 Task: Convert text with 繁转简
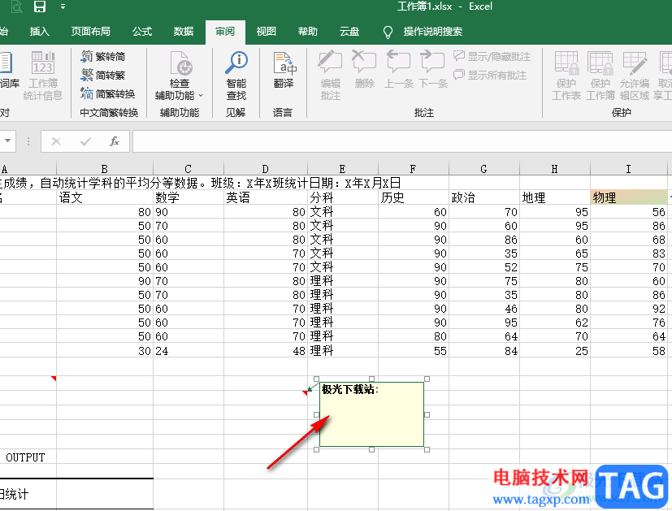click(x=103, y=57)
